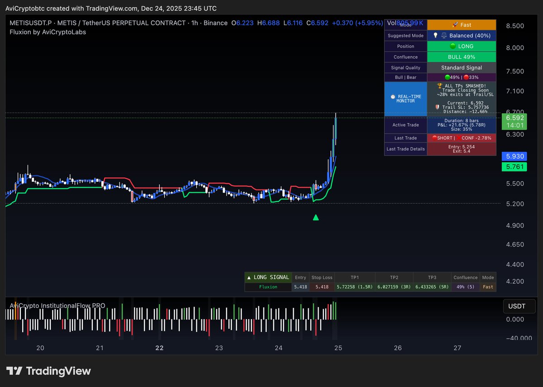Click the Balanced (40%) suggested mode cell

[462, 35]
